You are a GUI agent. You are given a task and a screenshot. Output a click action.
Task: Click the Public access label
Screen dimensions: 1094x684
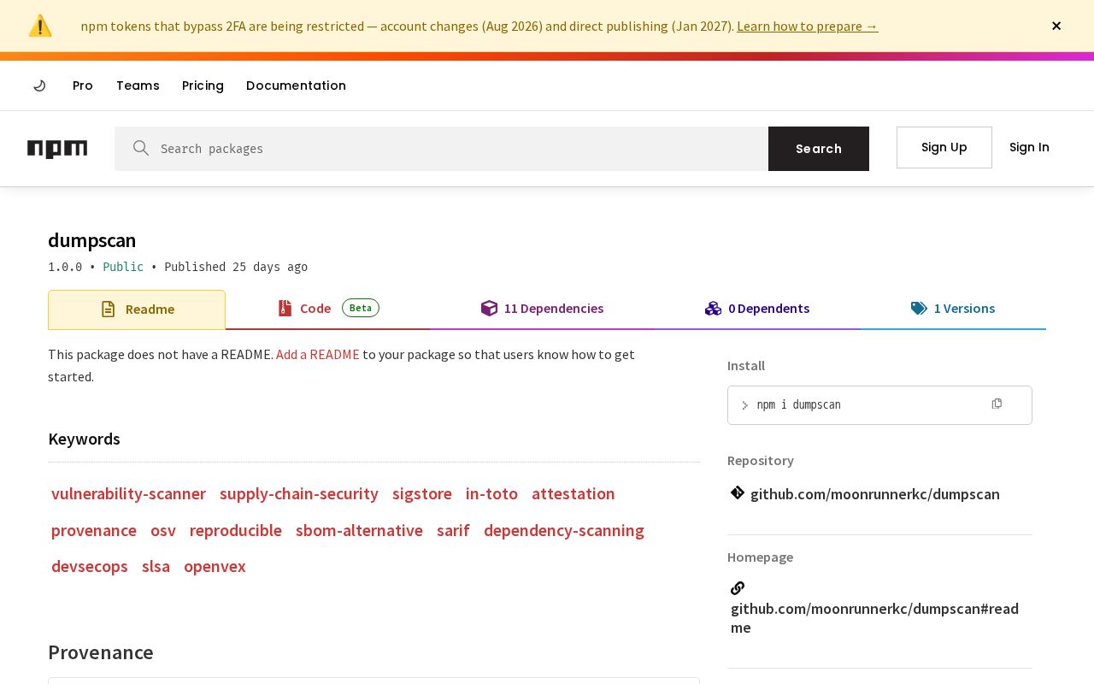(123, 267)
